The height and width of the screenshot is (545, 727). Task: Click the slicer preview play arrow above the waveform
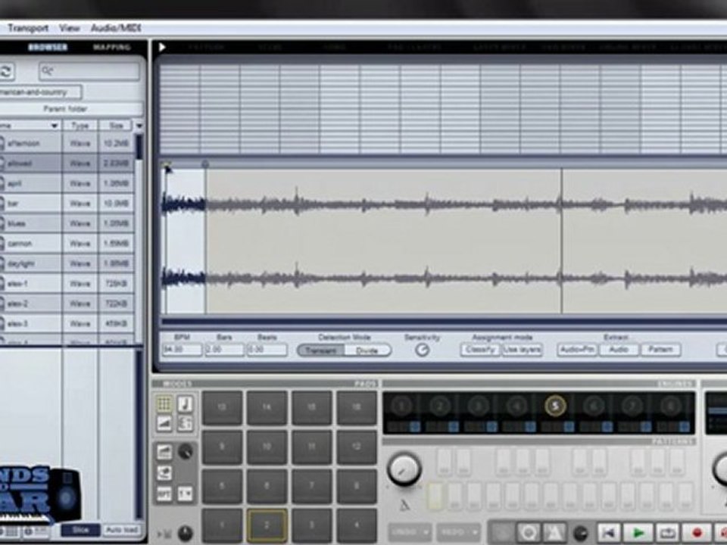point(162,47)
